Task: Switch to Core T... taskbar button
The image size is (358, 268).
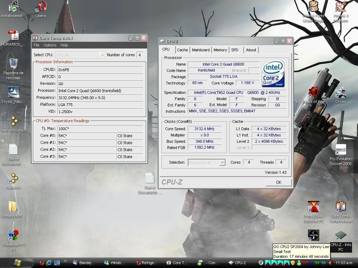Action: coord(177,263)
